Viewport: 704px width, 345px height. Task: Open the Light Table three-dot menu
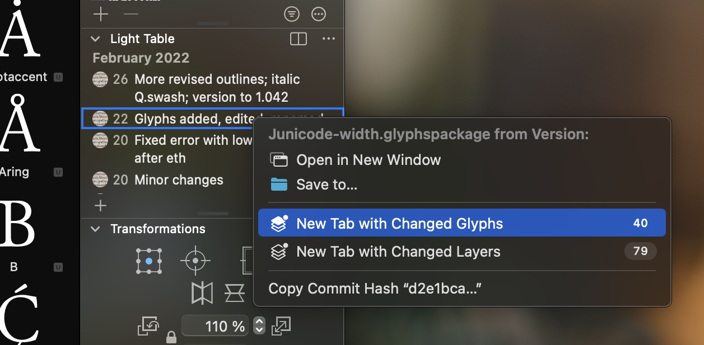329,39
